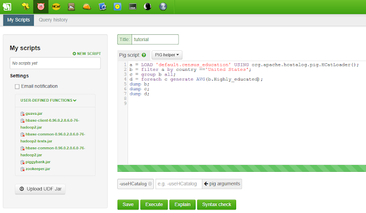
Task: Toggle Email notification checkbox
Action: tap(17, 87)
